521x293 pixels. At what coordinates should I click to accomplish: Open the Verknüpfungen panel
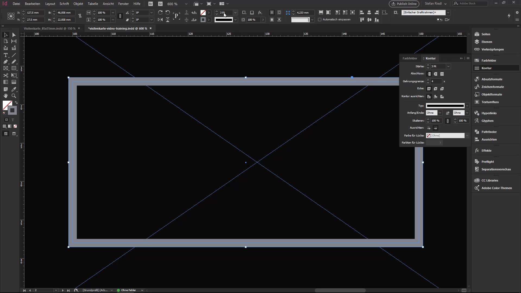coord(493,49)
